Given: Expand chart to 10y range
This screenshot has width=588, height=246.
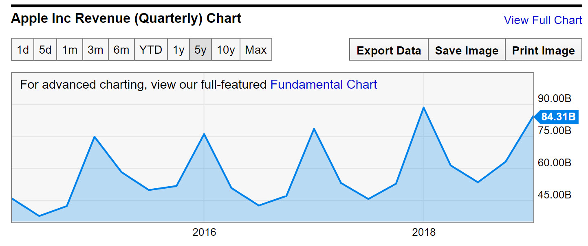Looking at the screenshot, I should click(x=226, y=50).
